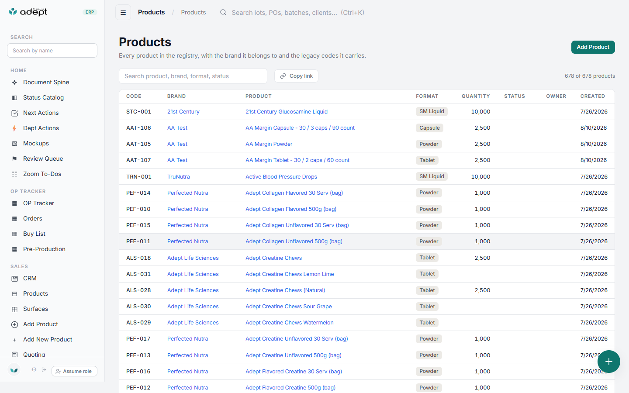The image size is (629, 393).
Task: Open Document Spine icon in sidebar
Action: (x=14, y=82)
